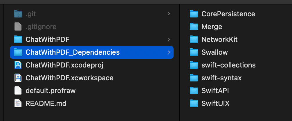292x121 pixels.
Task: Open the Merge folder
Action: point(212,27)
